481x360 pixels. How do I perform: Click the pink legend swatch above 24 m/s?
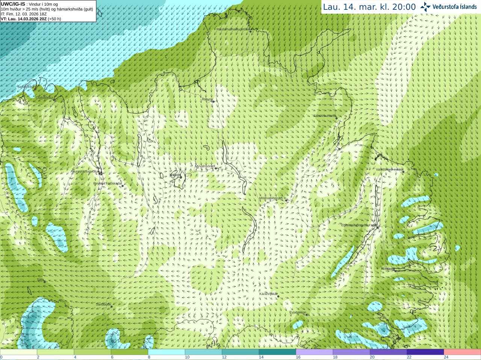463,352
